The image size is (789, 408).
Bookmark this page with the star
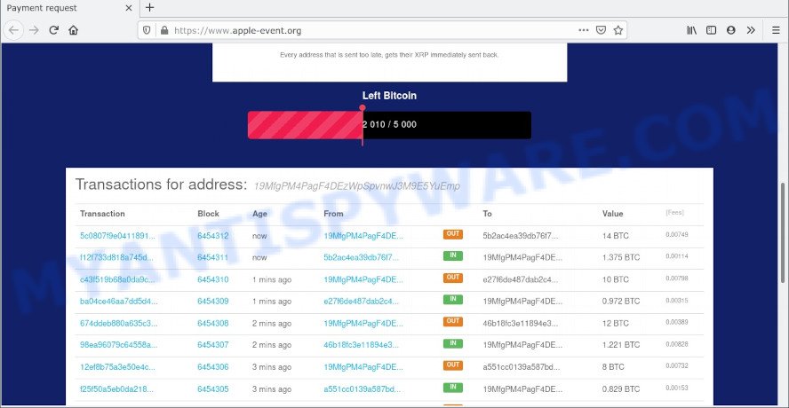click(x=618, y=30)
